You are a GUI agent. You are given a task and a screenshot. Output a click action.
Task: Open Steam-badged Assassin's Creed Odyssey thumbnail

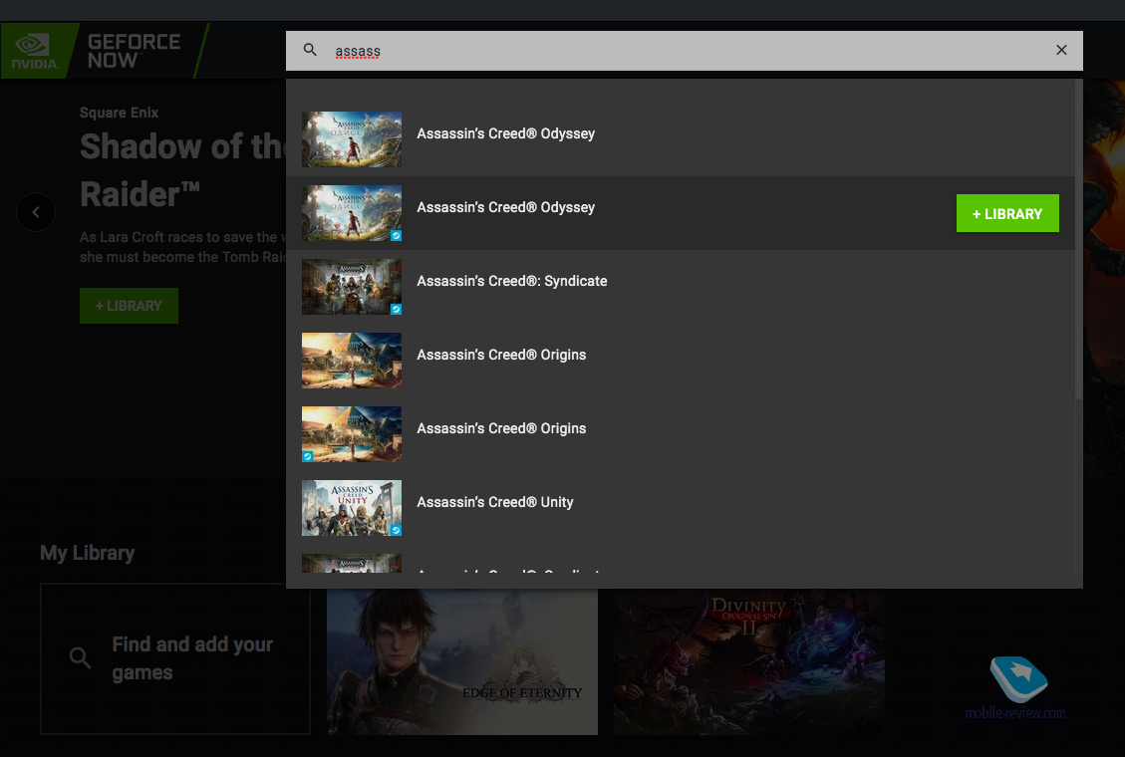click(352, 213)
